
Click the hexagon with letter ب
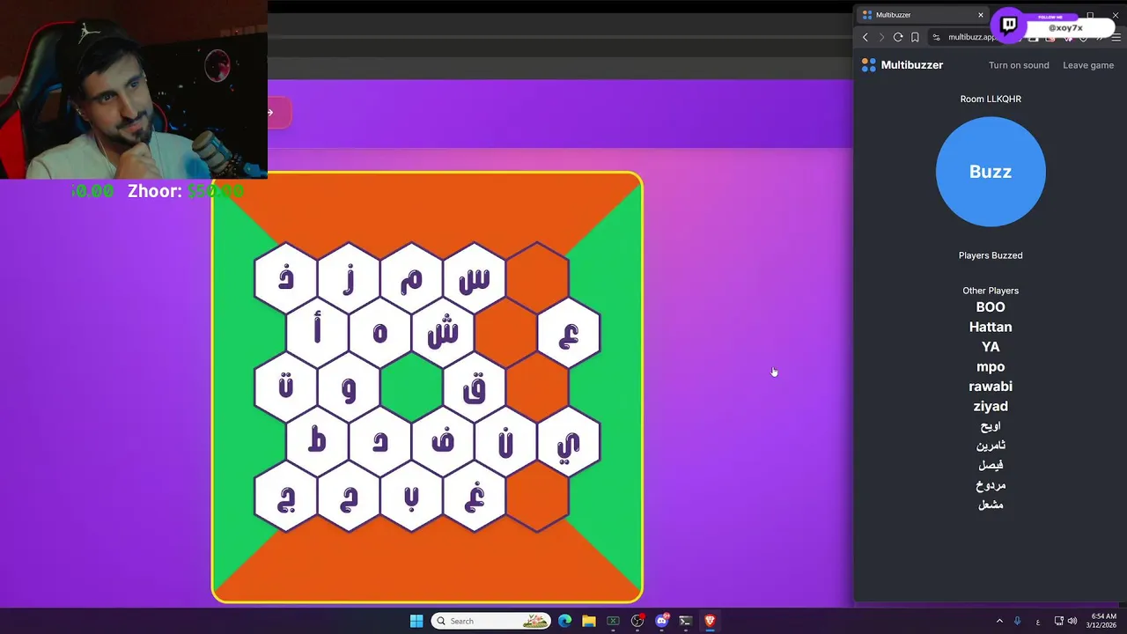point(411,497)
